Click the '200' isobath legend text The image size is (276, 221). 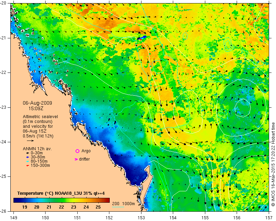pyautogui.click(x=116, y=204)
